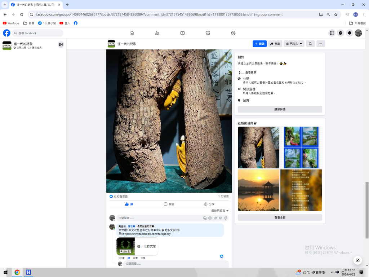Click the blue 邀請 invite button
Screen dimensions: 369x277
tap(259, 44)
